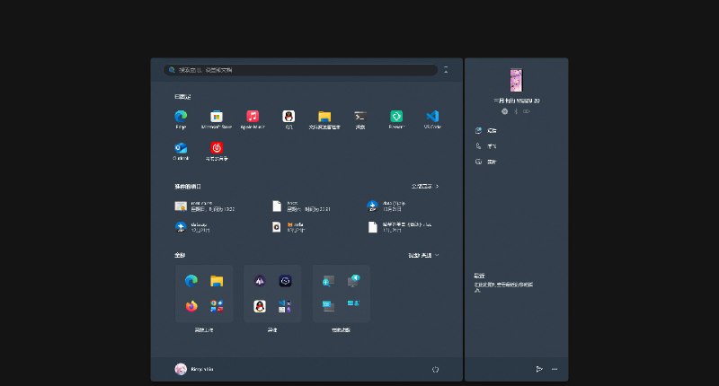Open Apple Music app
This screenshot has width=719, height=386.
click(253, 118)
